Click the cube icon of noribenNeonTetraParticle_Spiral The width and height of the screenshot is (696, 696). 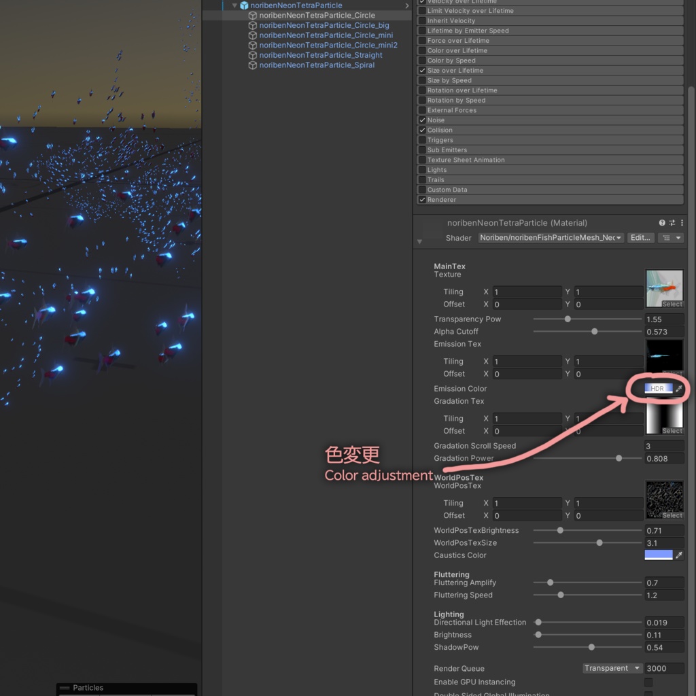pyautogui.click(x=253, y=65)
